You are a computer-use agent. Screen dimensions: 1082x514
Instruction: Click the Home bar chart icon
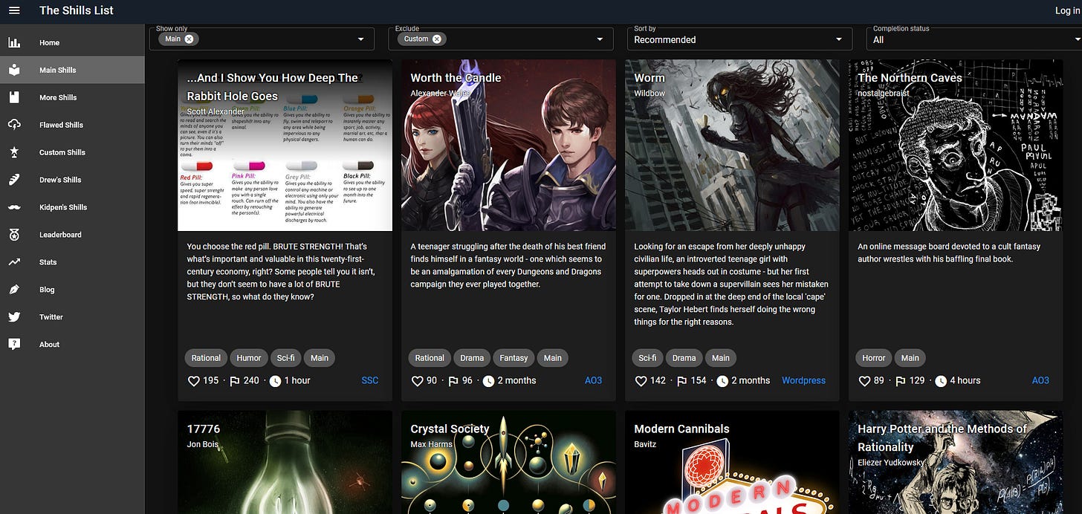pyautogui.click(x=14, y=42)
